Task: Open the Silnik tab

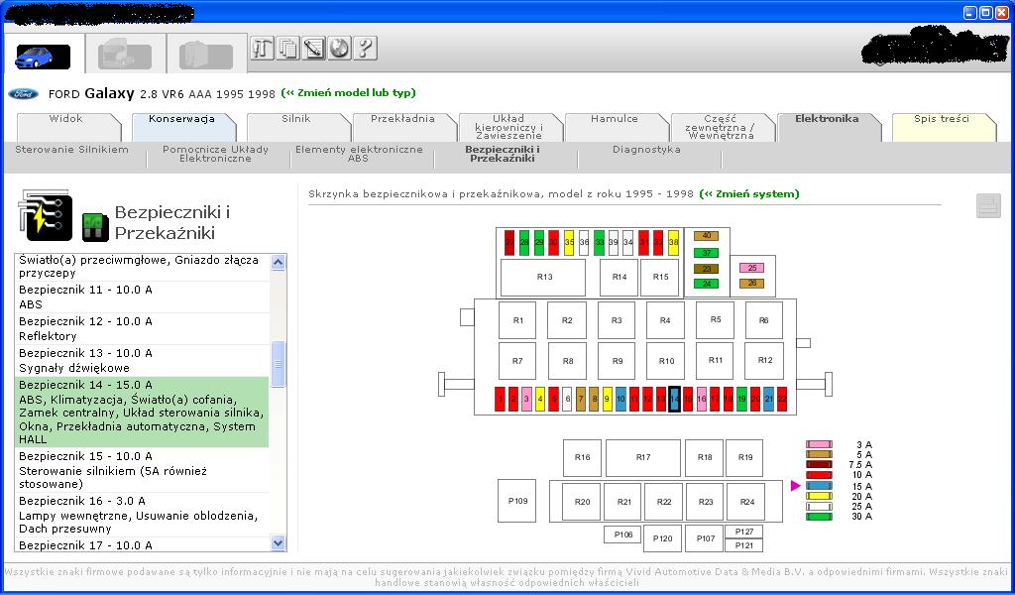Action: click(x=295, y=119)
